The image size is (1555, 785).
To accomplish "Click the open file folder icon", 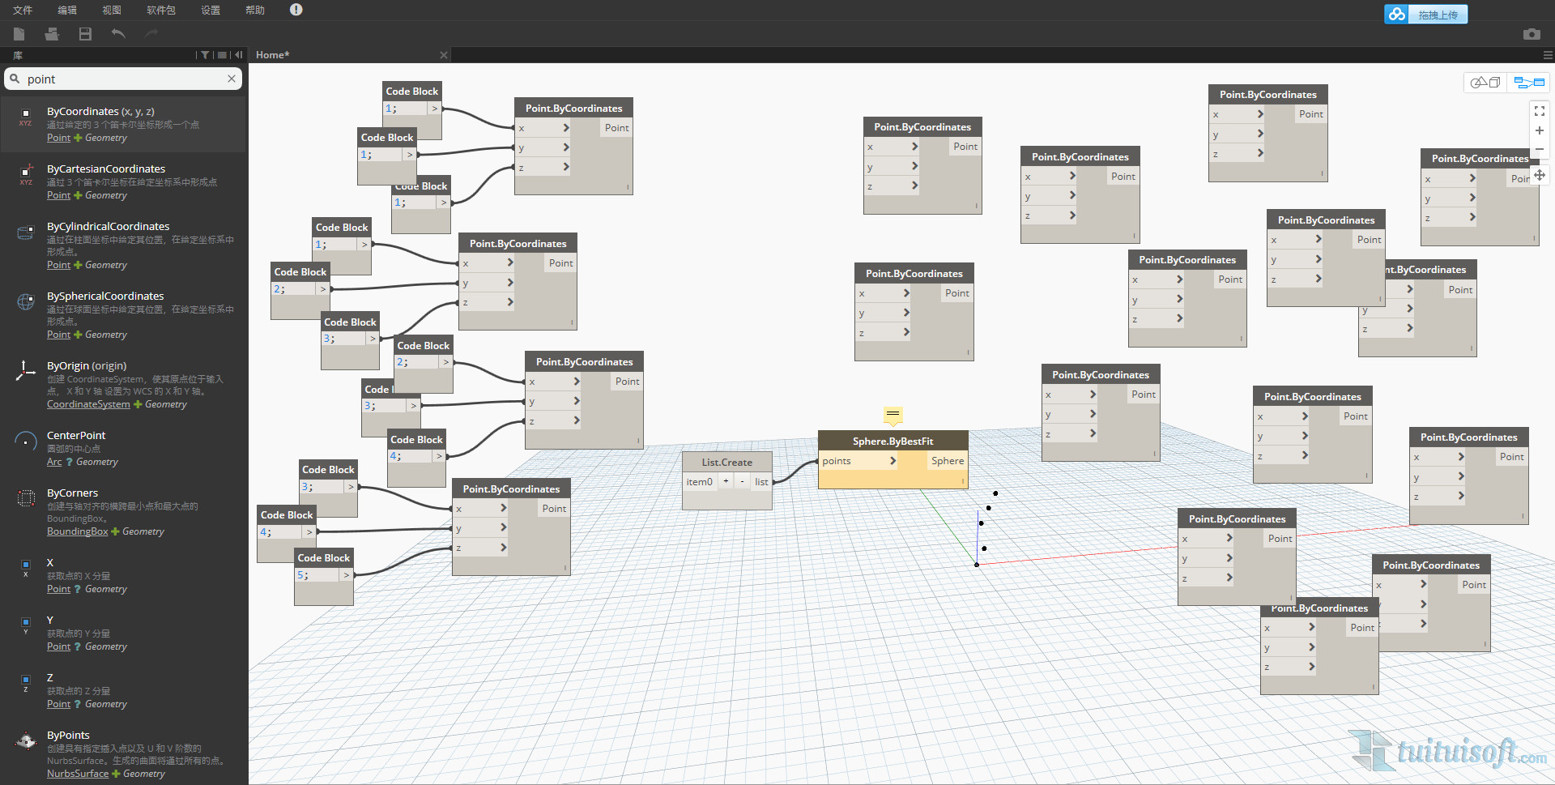I will tap(52, 34).
